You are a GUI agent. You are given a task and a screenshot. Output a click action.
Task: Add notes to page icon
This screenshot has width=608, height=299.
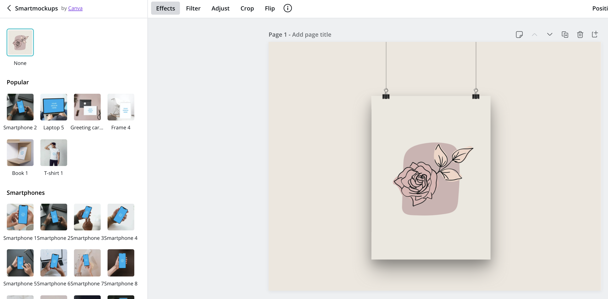coord(519,35)
